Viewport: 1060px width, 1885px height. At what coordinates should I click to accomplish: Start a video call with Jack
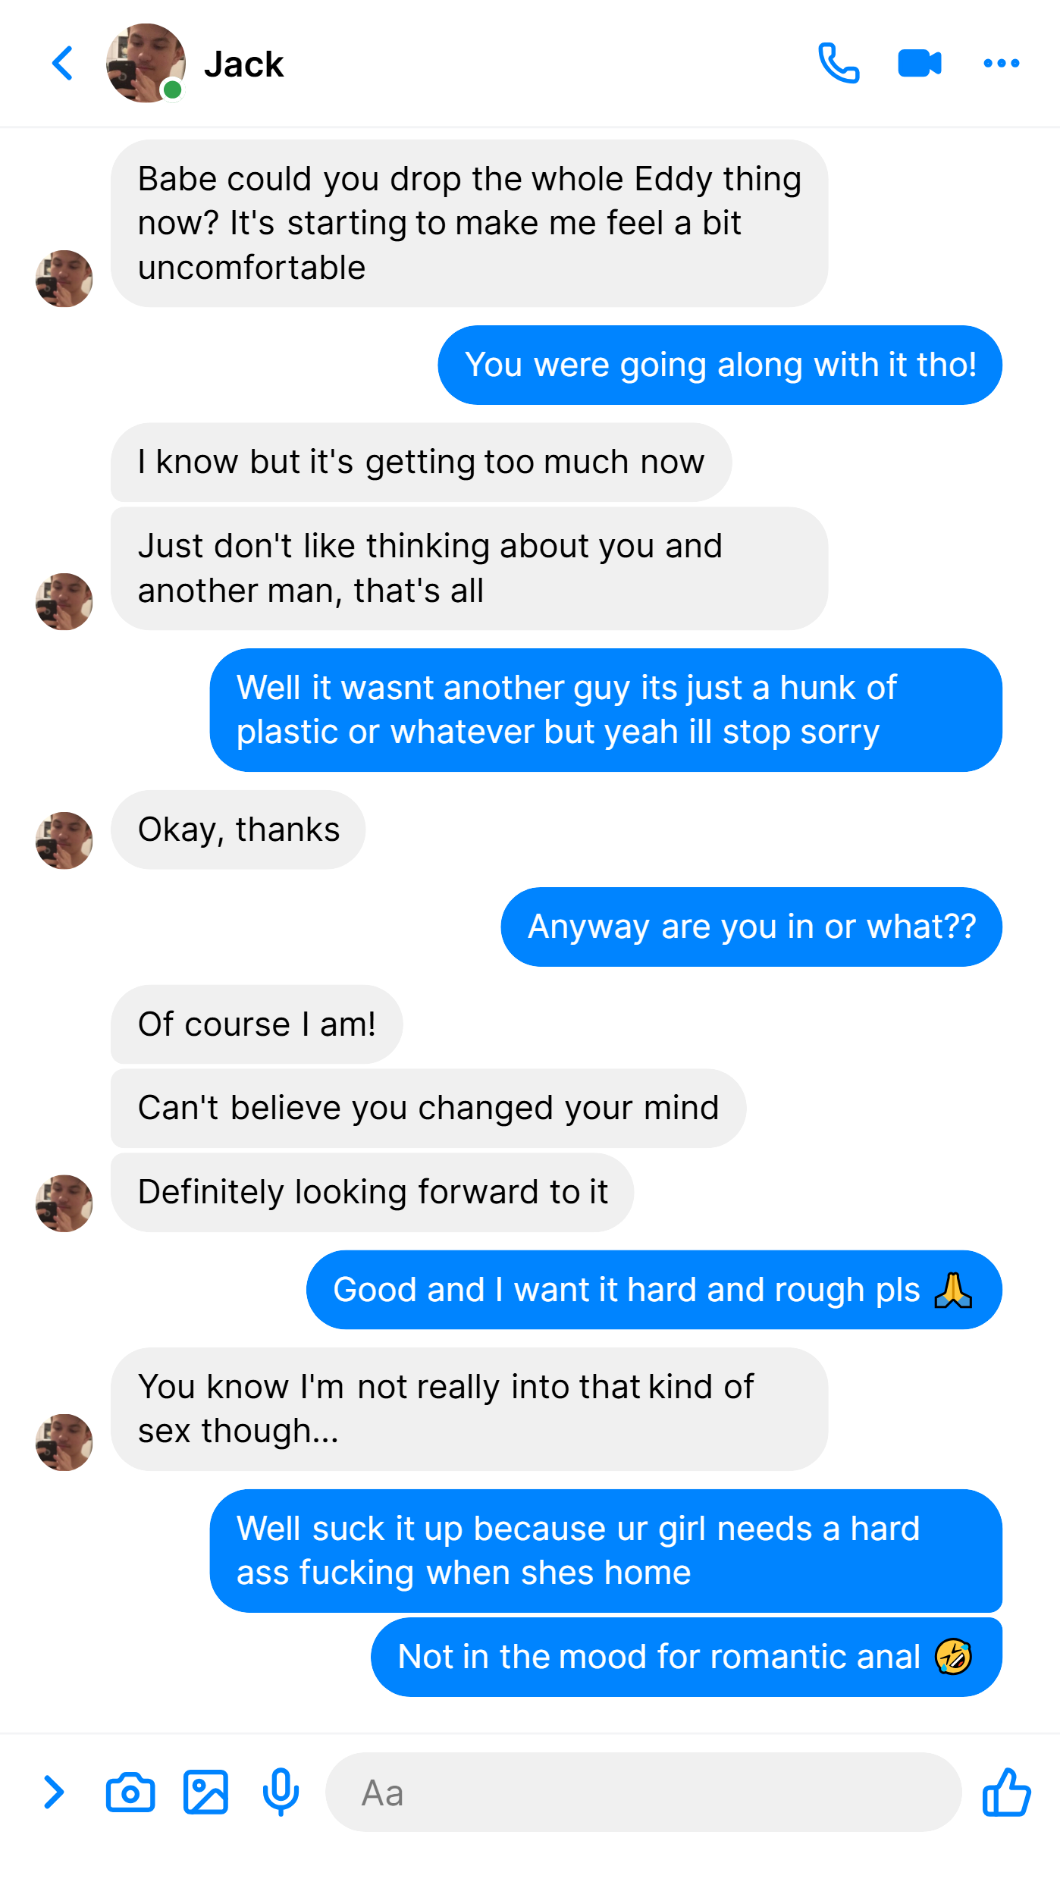pyautogui.click(x=920, y=63)
